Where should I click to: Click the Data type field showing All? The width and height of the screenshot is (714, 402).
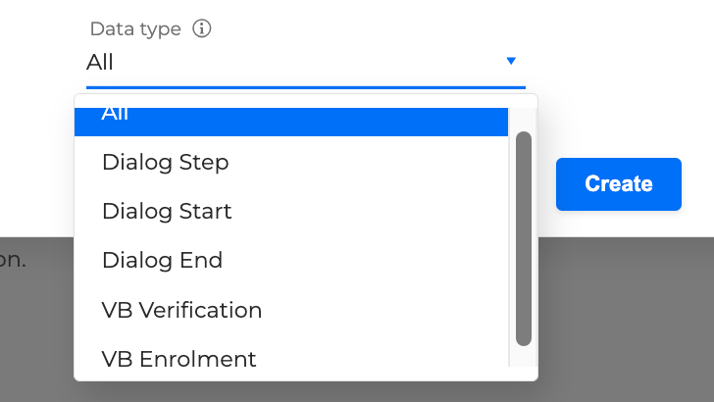[294, 63]
